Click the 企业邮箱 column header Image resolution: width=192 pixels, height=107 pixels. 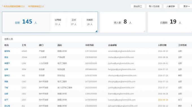pyautogui.click(x=112, y=45)
